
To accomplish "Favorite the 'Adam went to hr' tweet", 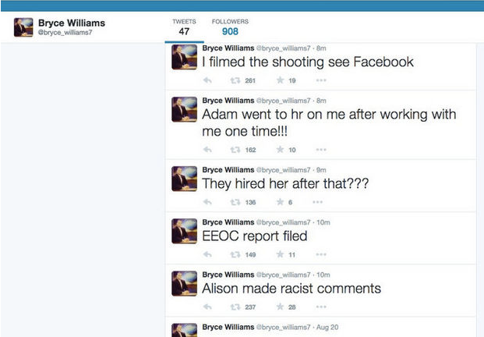I will pos(279,149).
